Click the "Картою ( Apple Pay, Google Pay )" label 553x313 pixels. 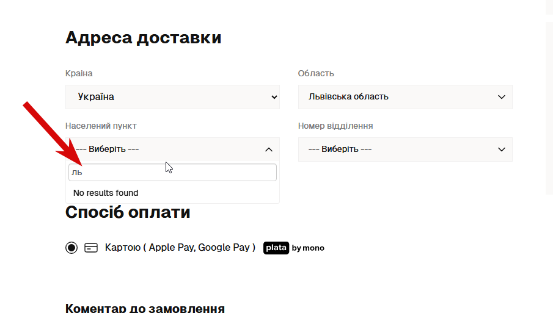tap(180, 248)
